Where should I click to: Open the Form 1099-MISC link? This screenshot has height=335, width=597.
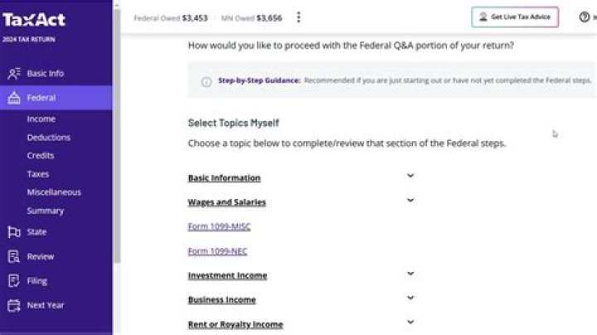tap(219, 226)
